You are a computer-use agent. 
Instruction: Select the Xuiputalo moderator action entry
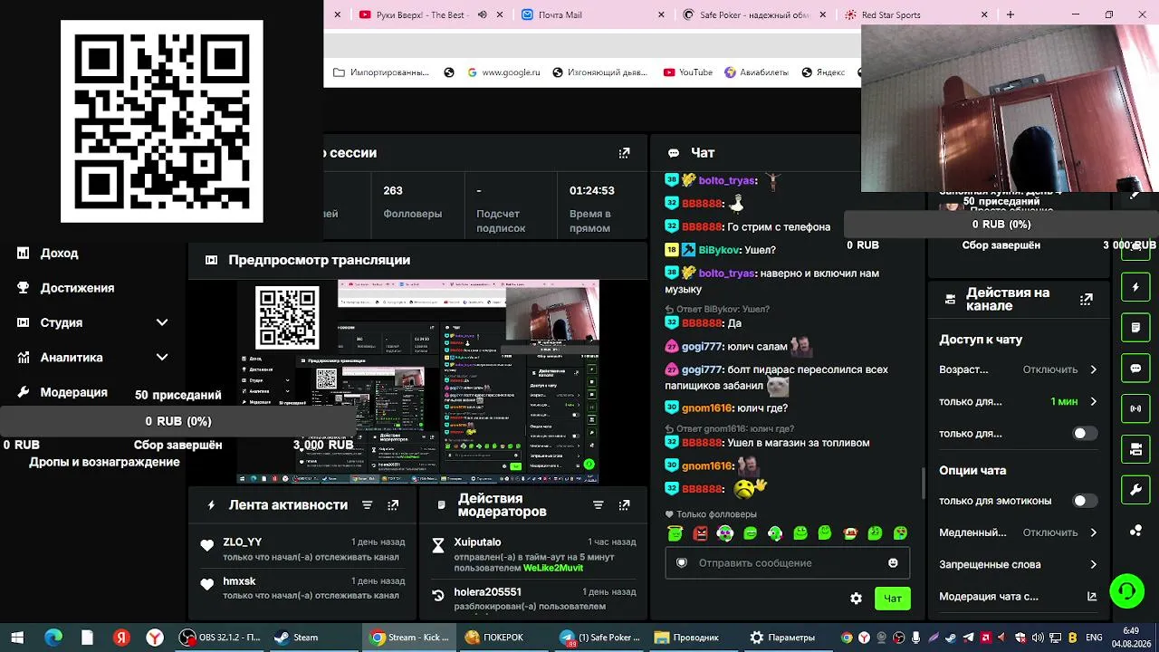534,555
